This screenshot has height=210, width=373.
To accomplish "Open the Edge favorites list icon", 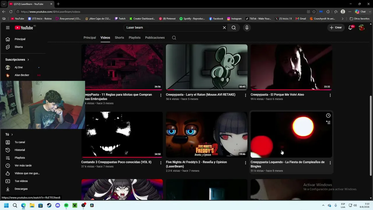I will 336,12.
